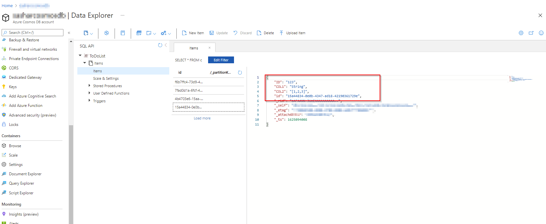Click the open full screen icon
The width and height of the screenshot is (546, 224).
point(531,33)
